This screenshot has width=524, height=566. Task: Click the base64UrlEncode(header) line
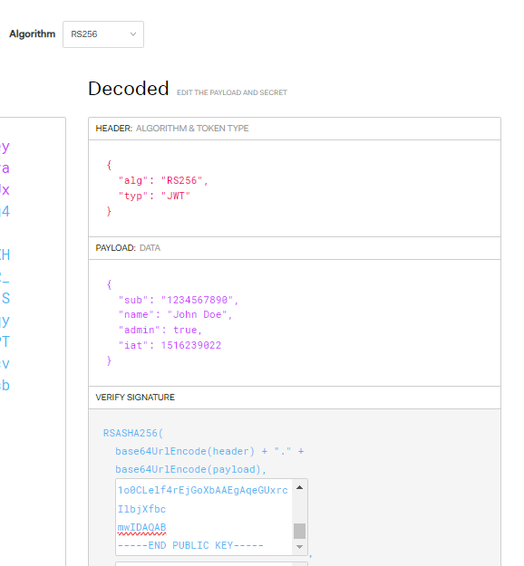(209, 451)
